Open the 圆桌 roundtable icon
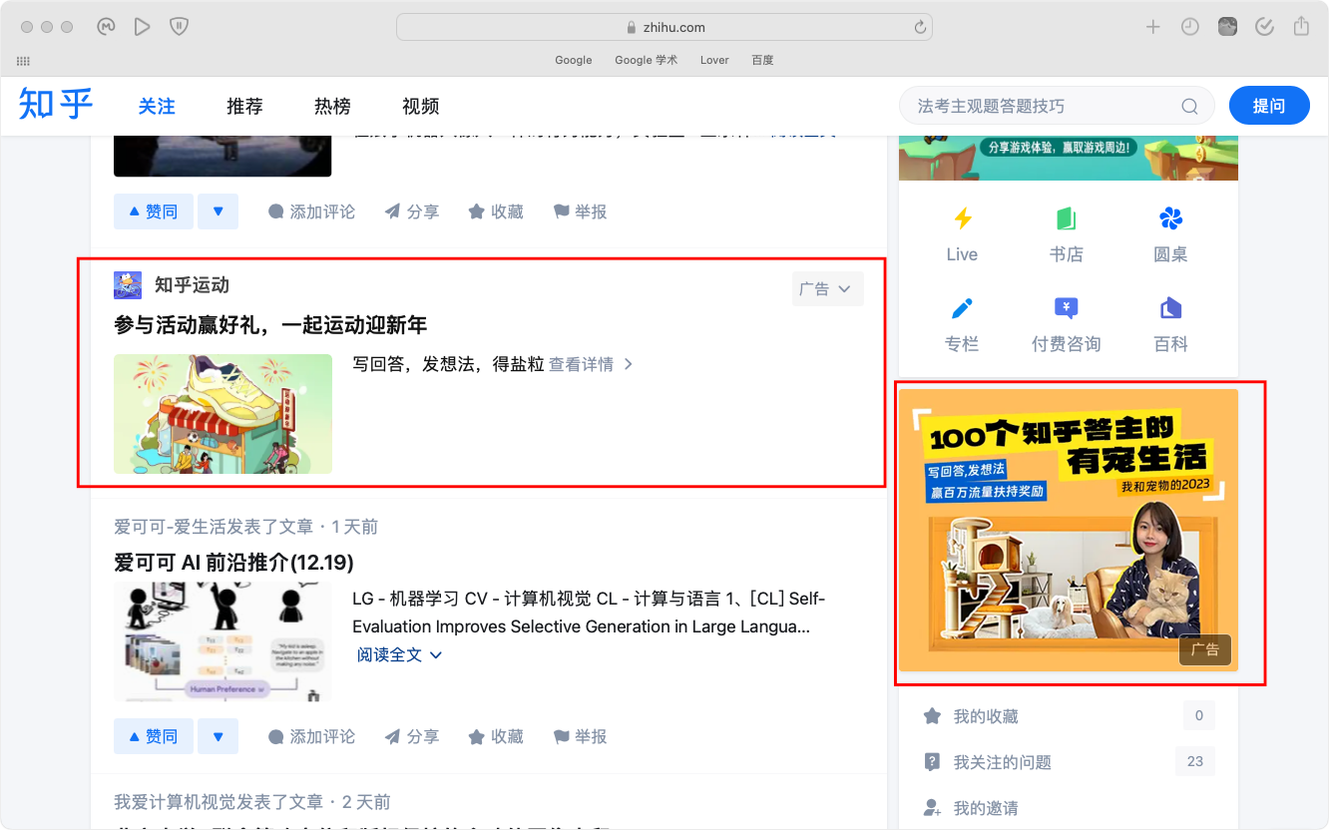Screen dimensions: 1329x830 (1170, 219)
